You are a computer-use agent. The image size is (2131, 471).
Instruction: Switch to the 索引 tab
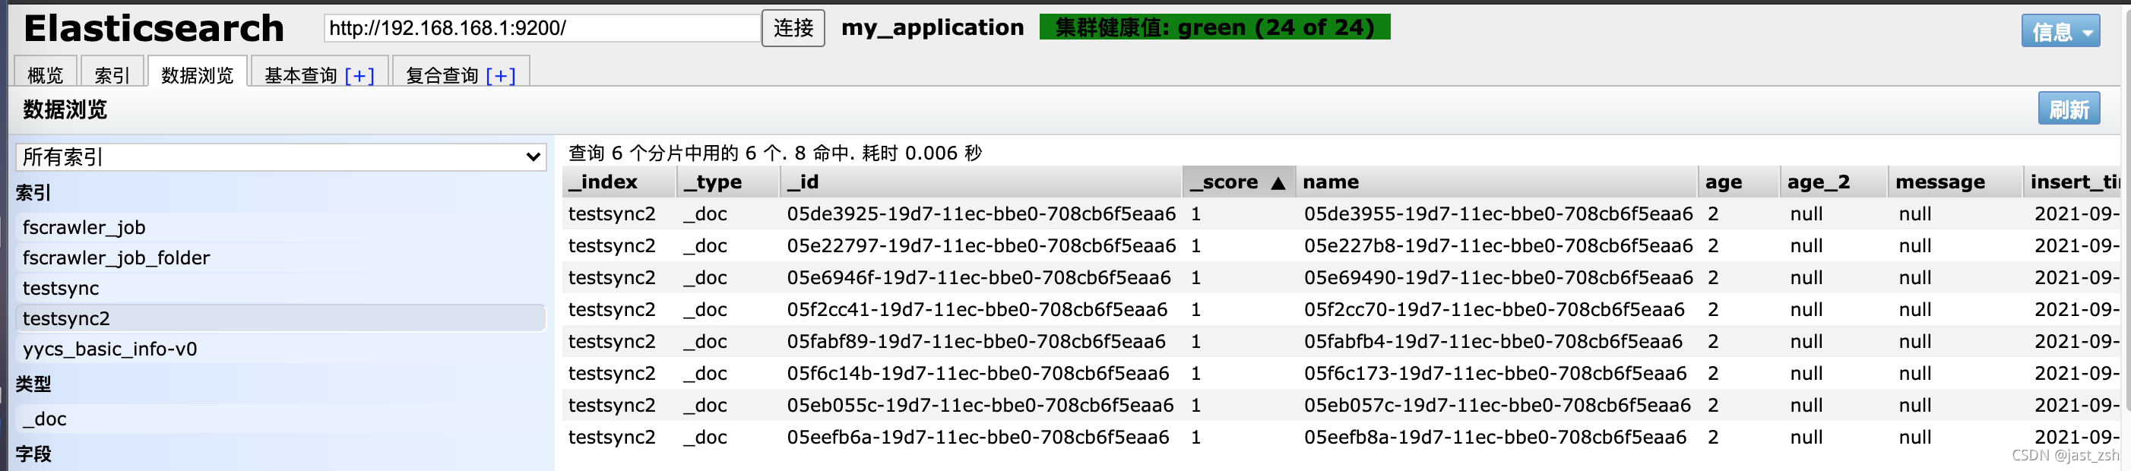click(112, 75)
